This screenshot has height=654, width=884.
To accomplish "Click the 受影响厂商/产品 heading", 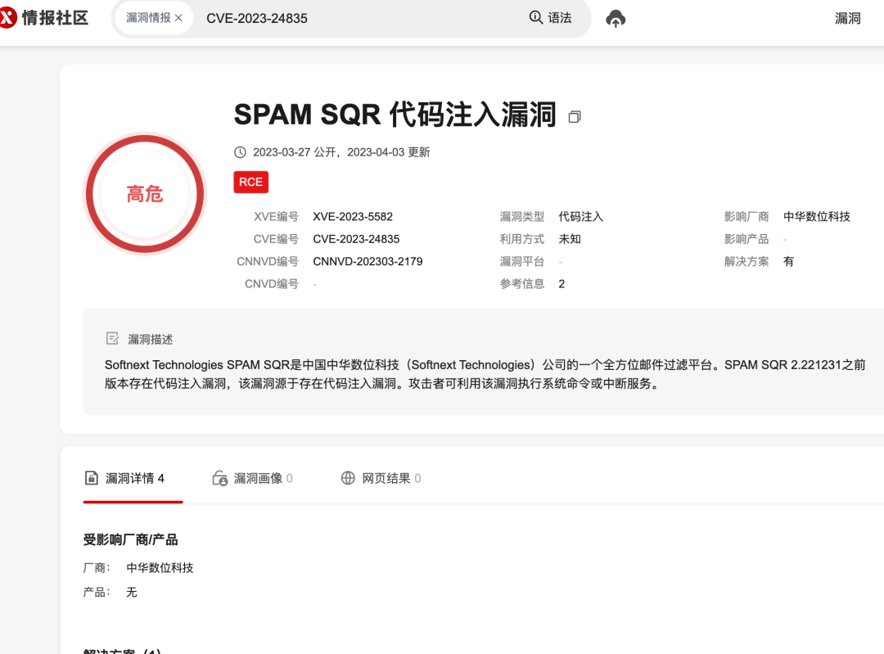I will [130, 539].
